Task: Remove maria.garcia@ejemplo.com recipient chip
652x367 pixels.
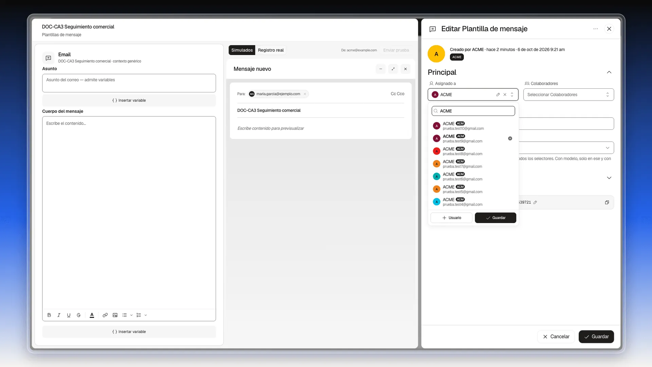Action: [305, 94]
